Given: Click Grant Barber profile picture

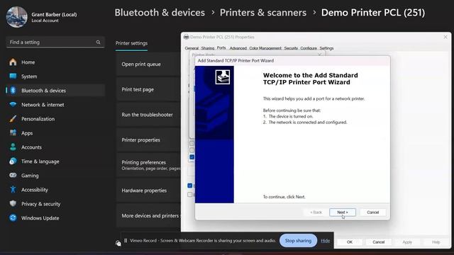Looking at the screenshot, I should 16,17.
